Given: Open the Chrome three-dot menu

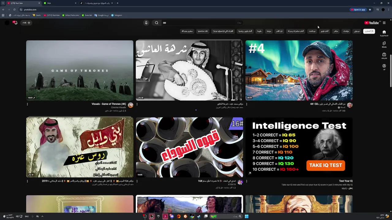Looking at the screenshot, I should point(389,9).
